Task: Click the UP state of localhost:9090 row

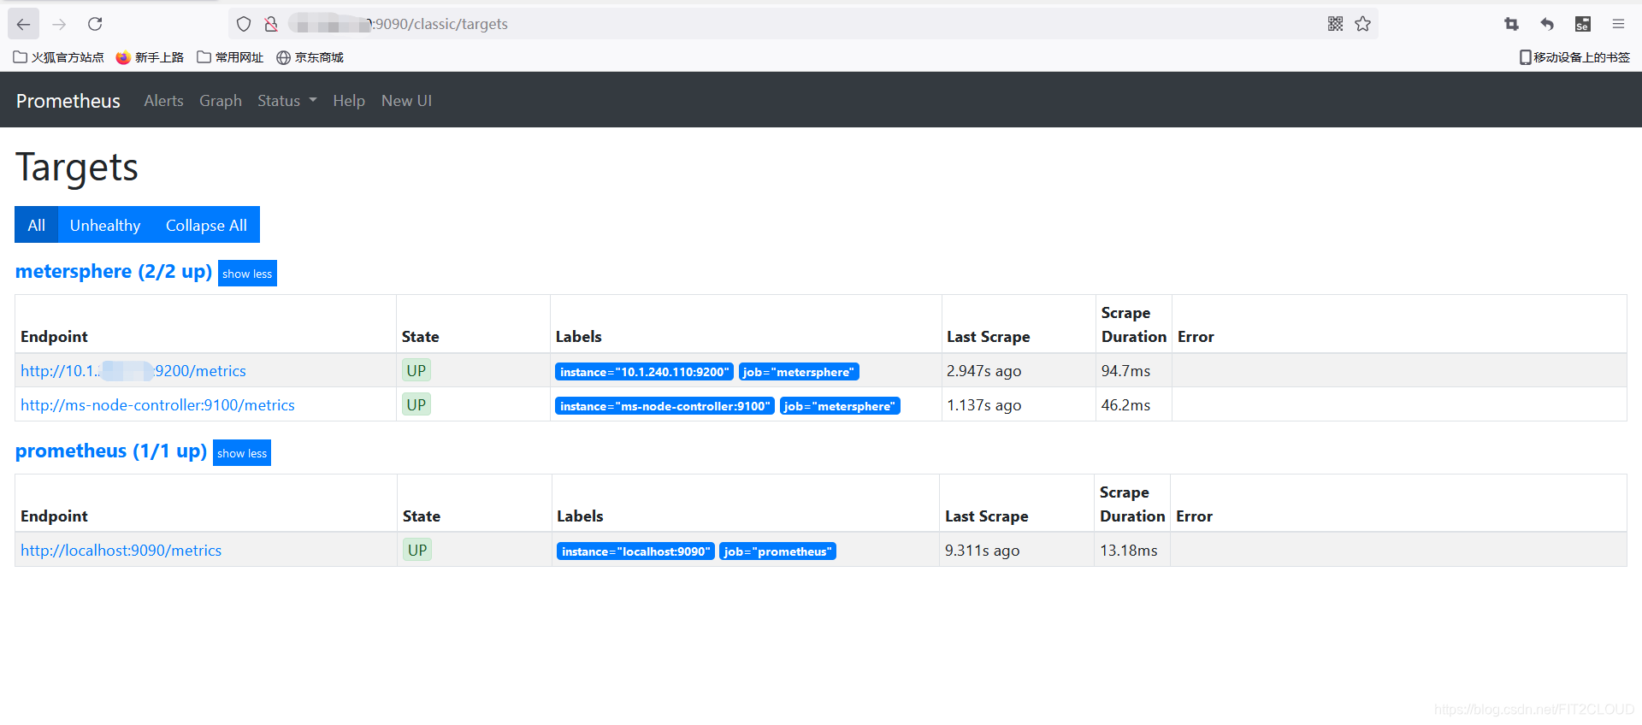Action: pyautogui.click(x=417, y=551)
